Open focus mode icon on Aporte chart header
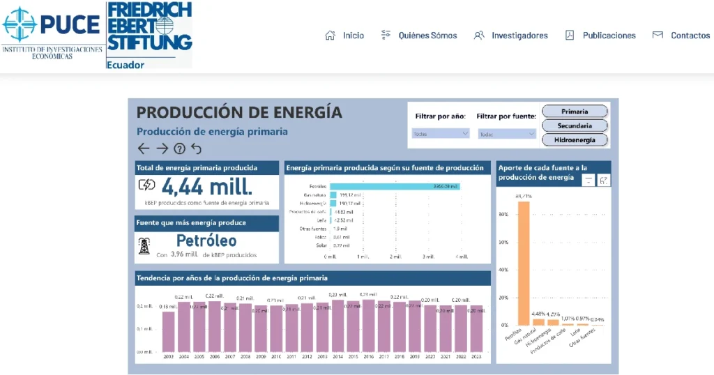The height and width of the screenshot is (375, 714). tap(604, 181)
